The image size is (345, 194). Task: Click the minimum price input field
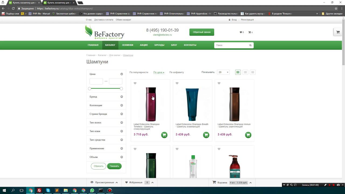pyautogui.click(x=96, y=81)
